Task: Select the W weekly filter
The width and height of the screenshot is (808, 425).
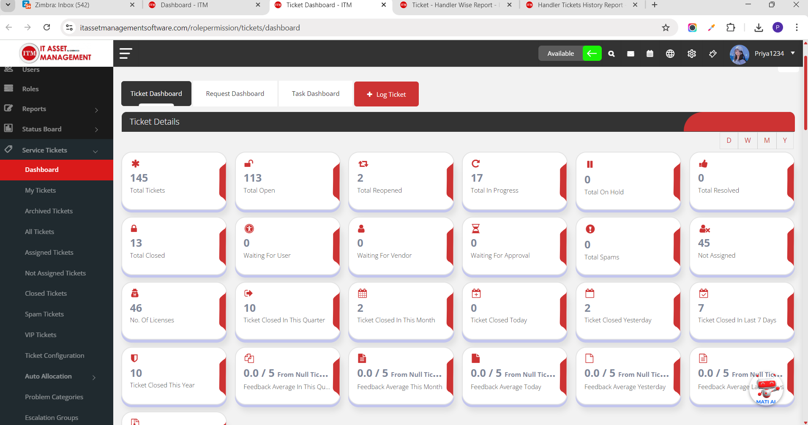Action: coord(748,140)
